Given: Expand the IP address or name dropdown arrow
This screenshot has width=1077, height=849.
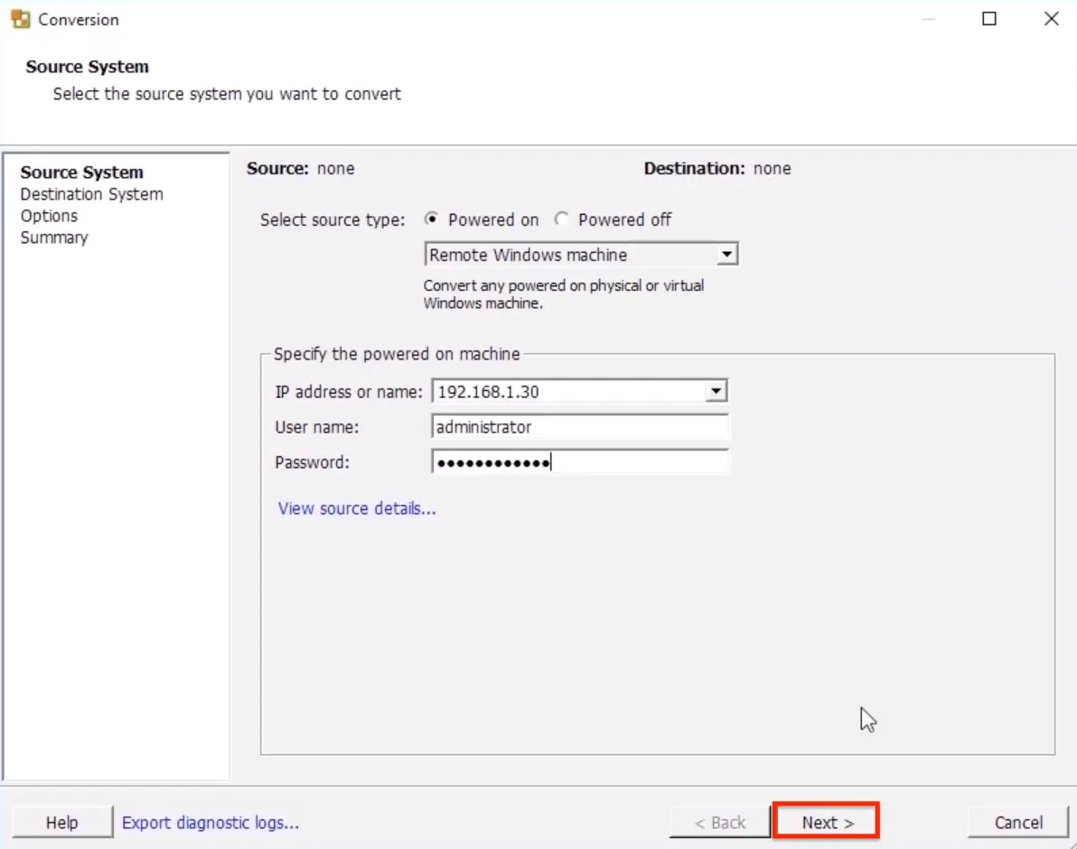Looking at the screenshot, I should click(716, 392).
